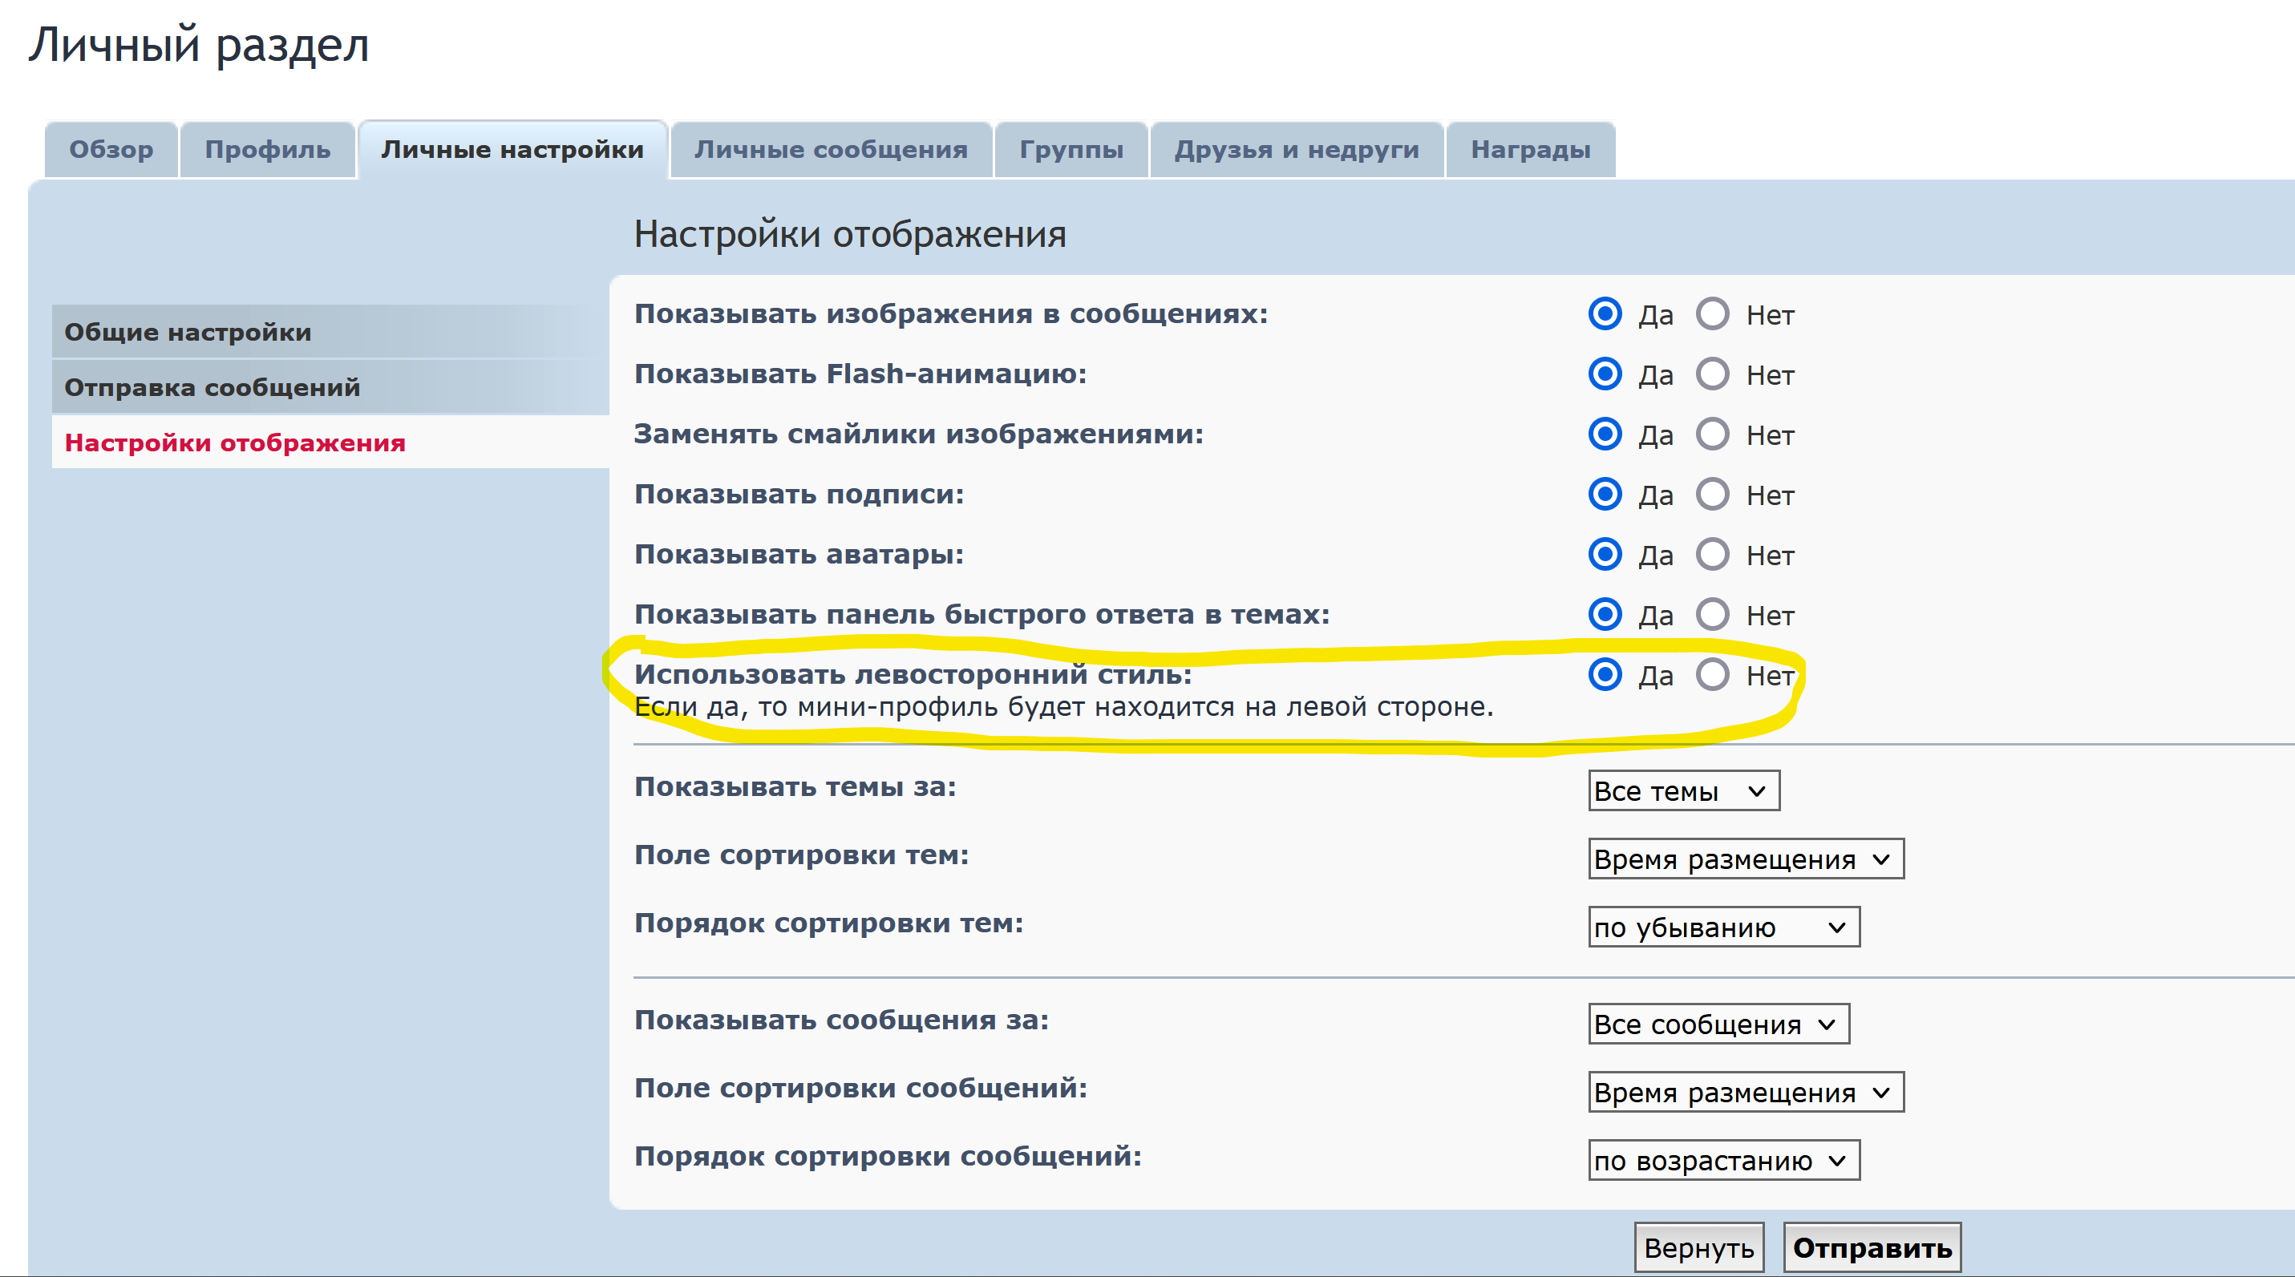2295x1277 pixels.
Task: Expand the 'по возрастанию' dropdown
Action: [1722, 1160]
